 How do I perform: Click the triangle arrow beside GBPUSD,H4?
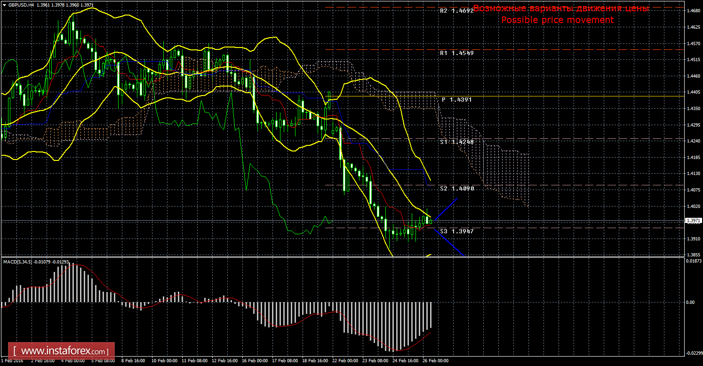(4, 5)
